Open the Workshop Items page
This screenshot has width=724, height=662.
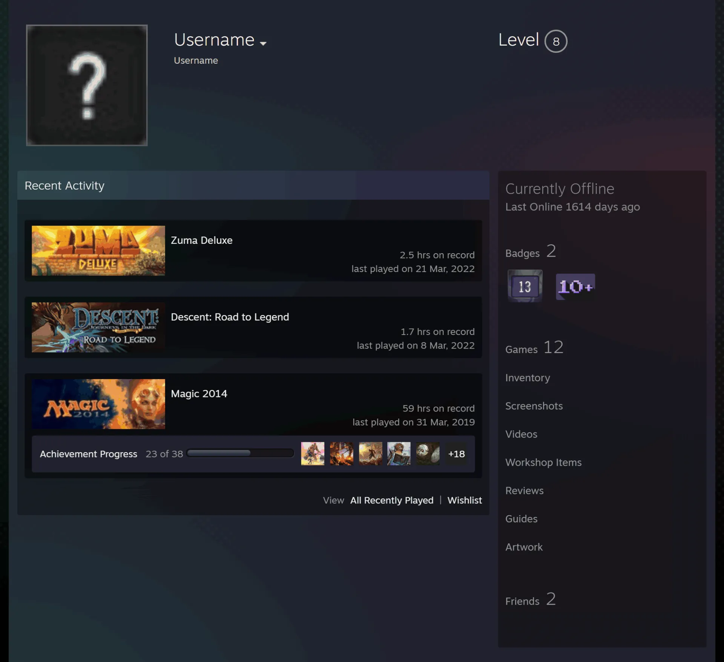[543, 463]
